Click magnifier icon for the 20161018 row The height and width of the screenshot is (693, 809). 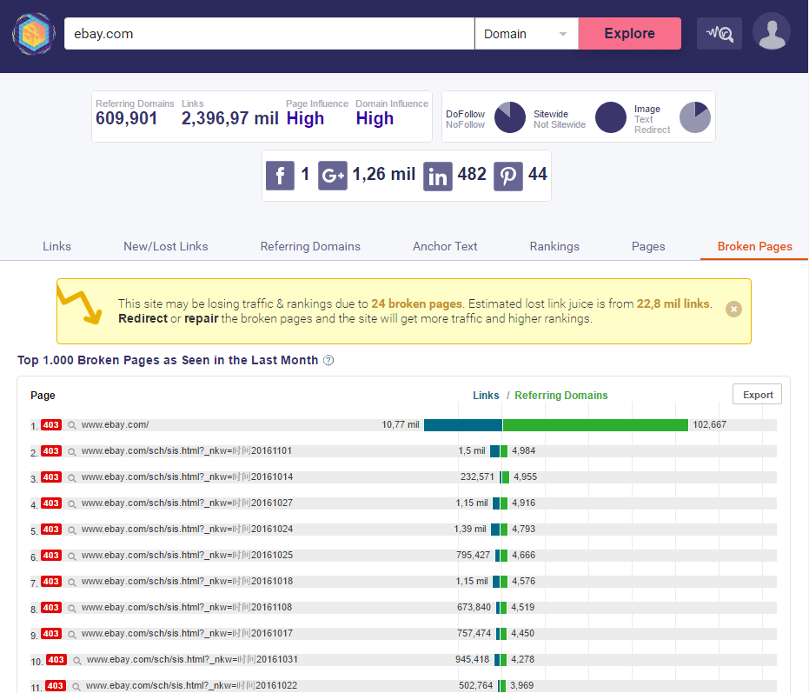click(x=72, y=583)
